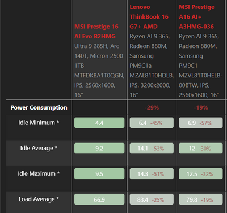Click the 9.5 Idle Maximum value bar

(99, 173)
